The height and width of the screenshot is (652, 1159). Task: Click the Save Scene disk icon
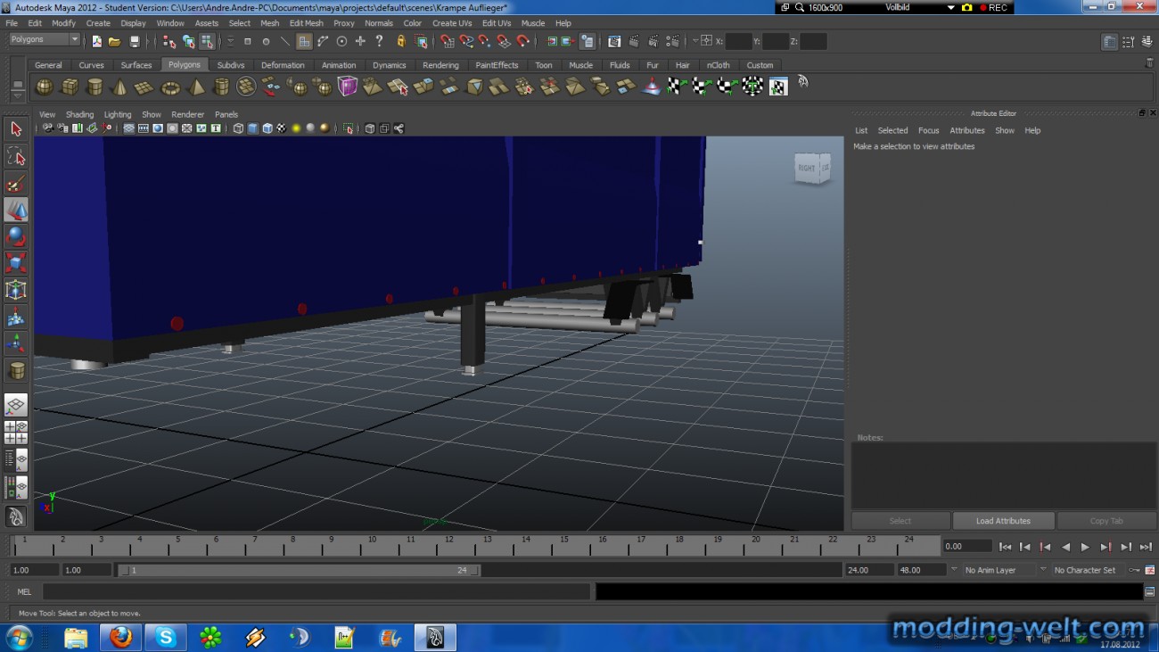coord(135,41)
